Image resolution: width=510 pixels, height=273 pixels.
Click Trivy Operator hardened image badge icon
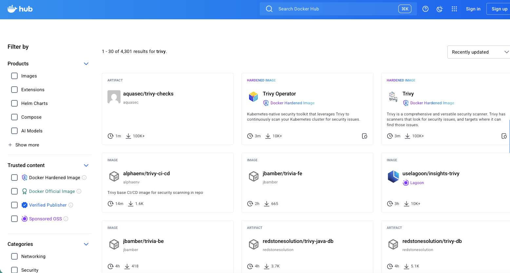[266, 103]
